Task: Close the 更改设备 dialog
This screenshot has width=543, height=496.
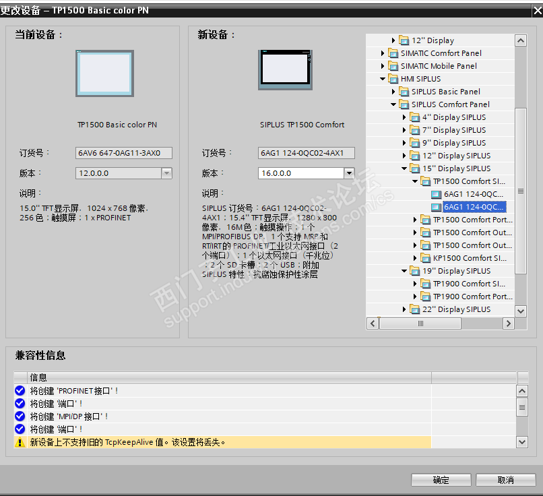Action: click(538, 11)
